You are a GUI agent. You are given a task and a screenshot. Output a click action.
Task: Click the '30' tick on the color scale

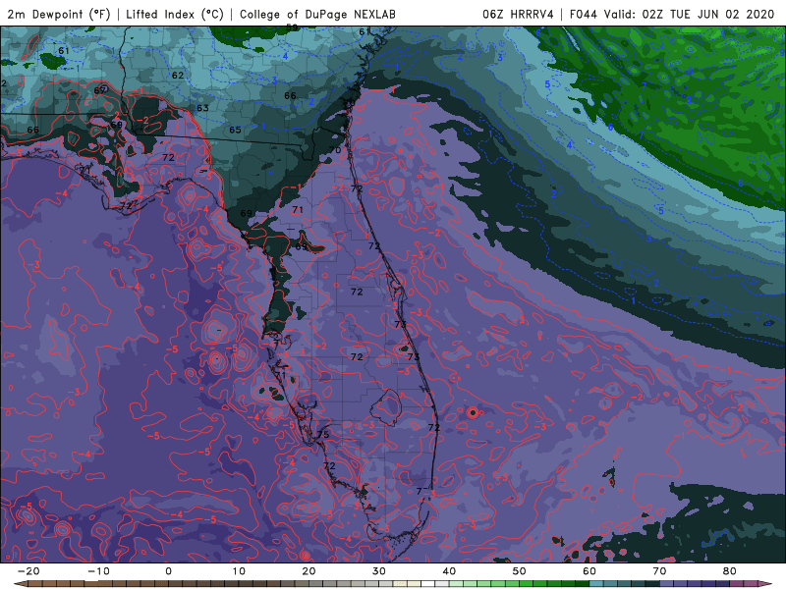pos(379,571)
